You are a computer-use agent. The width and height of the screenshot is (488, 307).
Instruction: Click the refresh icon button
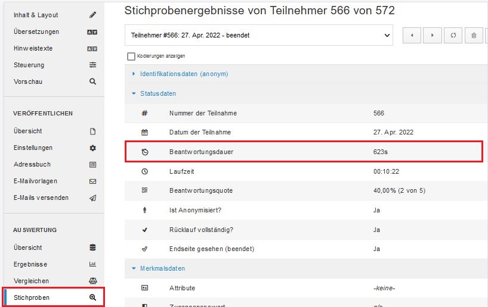(453, 35)
